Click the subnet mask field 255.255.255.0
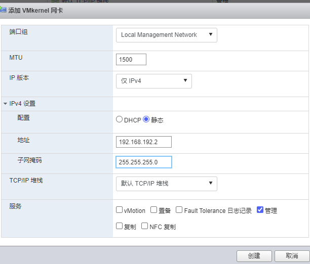Image resolution: width=310 pixels, height=264 pixels. point(143,162)
